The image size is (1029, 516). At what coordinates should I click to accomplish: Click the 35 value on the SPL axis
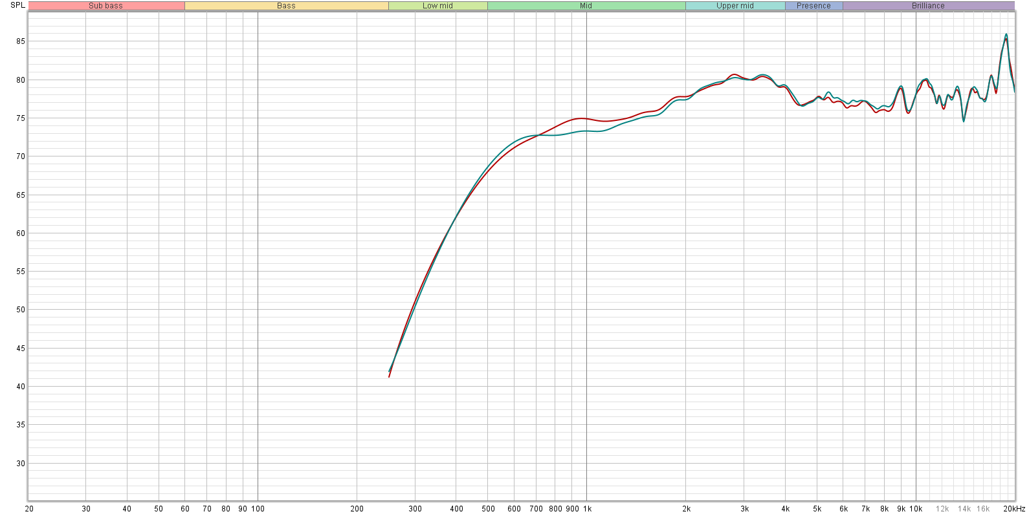[21, 425]
